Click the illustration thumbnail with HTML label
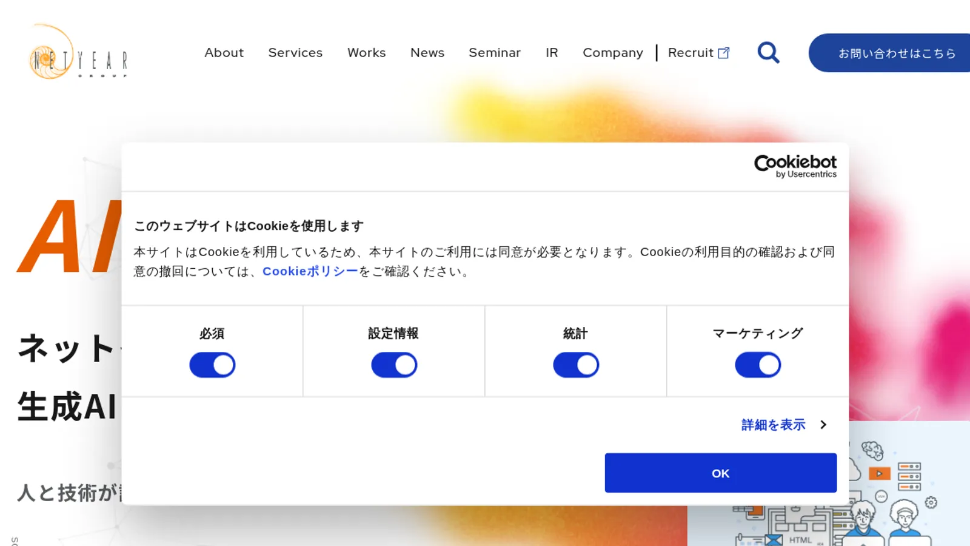The width and height of the screenshot is (970, 546). click(829, 484)
